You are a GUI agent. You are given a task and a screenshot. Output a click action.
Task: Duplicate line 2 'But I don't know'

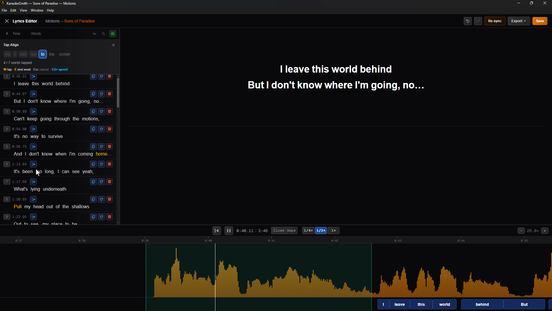(93, 94)
